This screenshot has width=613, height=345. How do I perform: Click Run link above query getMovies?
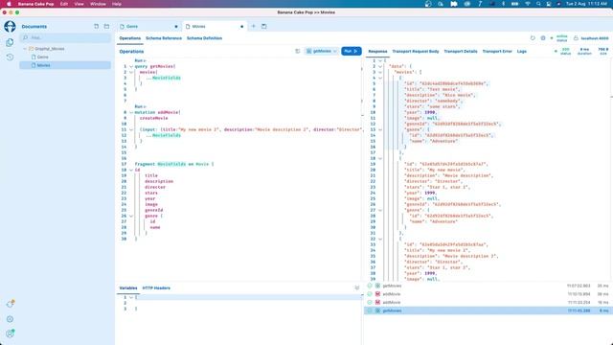pos(140,60)
